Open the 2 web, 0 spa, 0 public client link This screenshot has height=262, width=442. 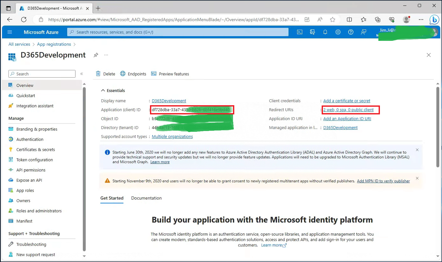point(348,110)
